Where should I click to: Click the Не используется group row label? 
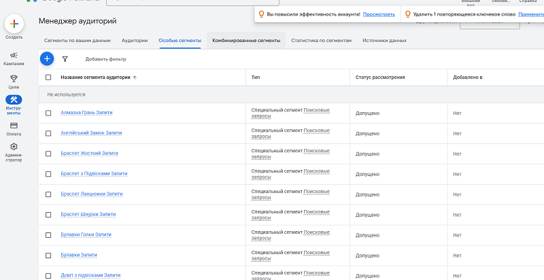[66, 94]
